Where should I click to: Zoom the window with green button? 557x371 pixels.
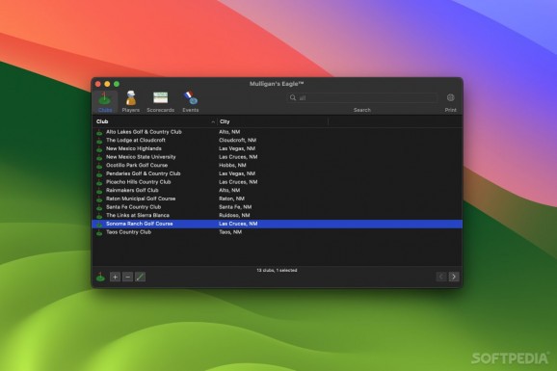(x=117, y=84)
